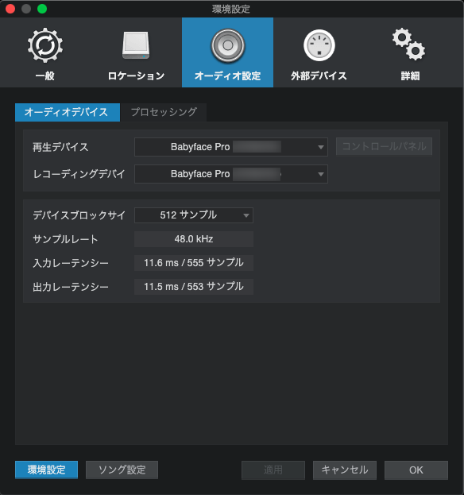The image size is (464, 495).
Task: Click the デバイスブロックサイ label
Action: tap(79, 215)
